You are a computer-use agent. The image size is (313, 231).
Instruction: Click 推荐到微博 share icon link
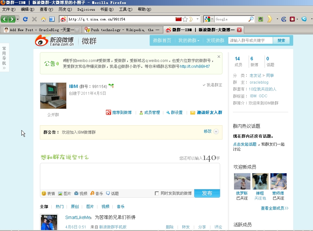pos(119,113)
